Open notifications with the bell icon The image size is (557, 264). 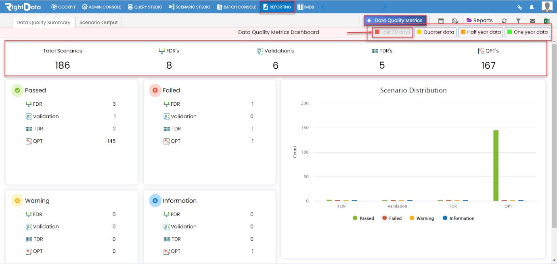(532, 7)
